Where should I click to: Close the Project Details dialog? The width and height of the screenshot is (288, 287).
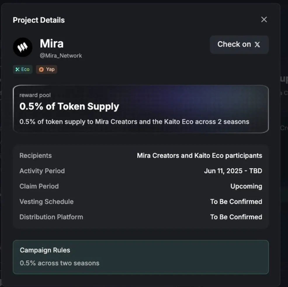(264, 20)
